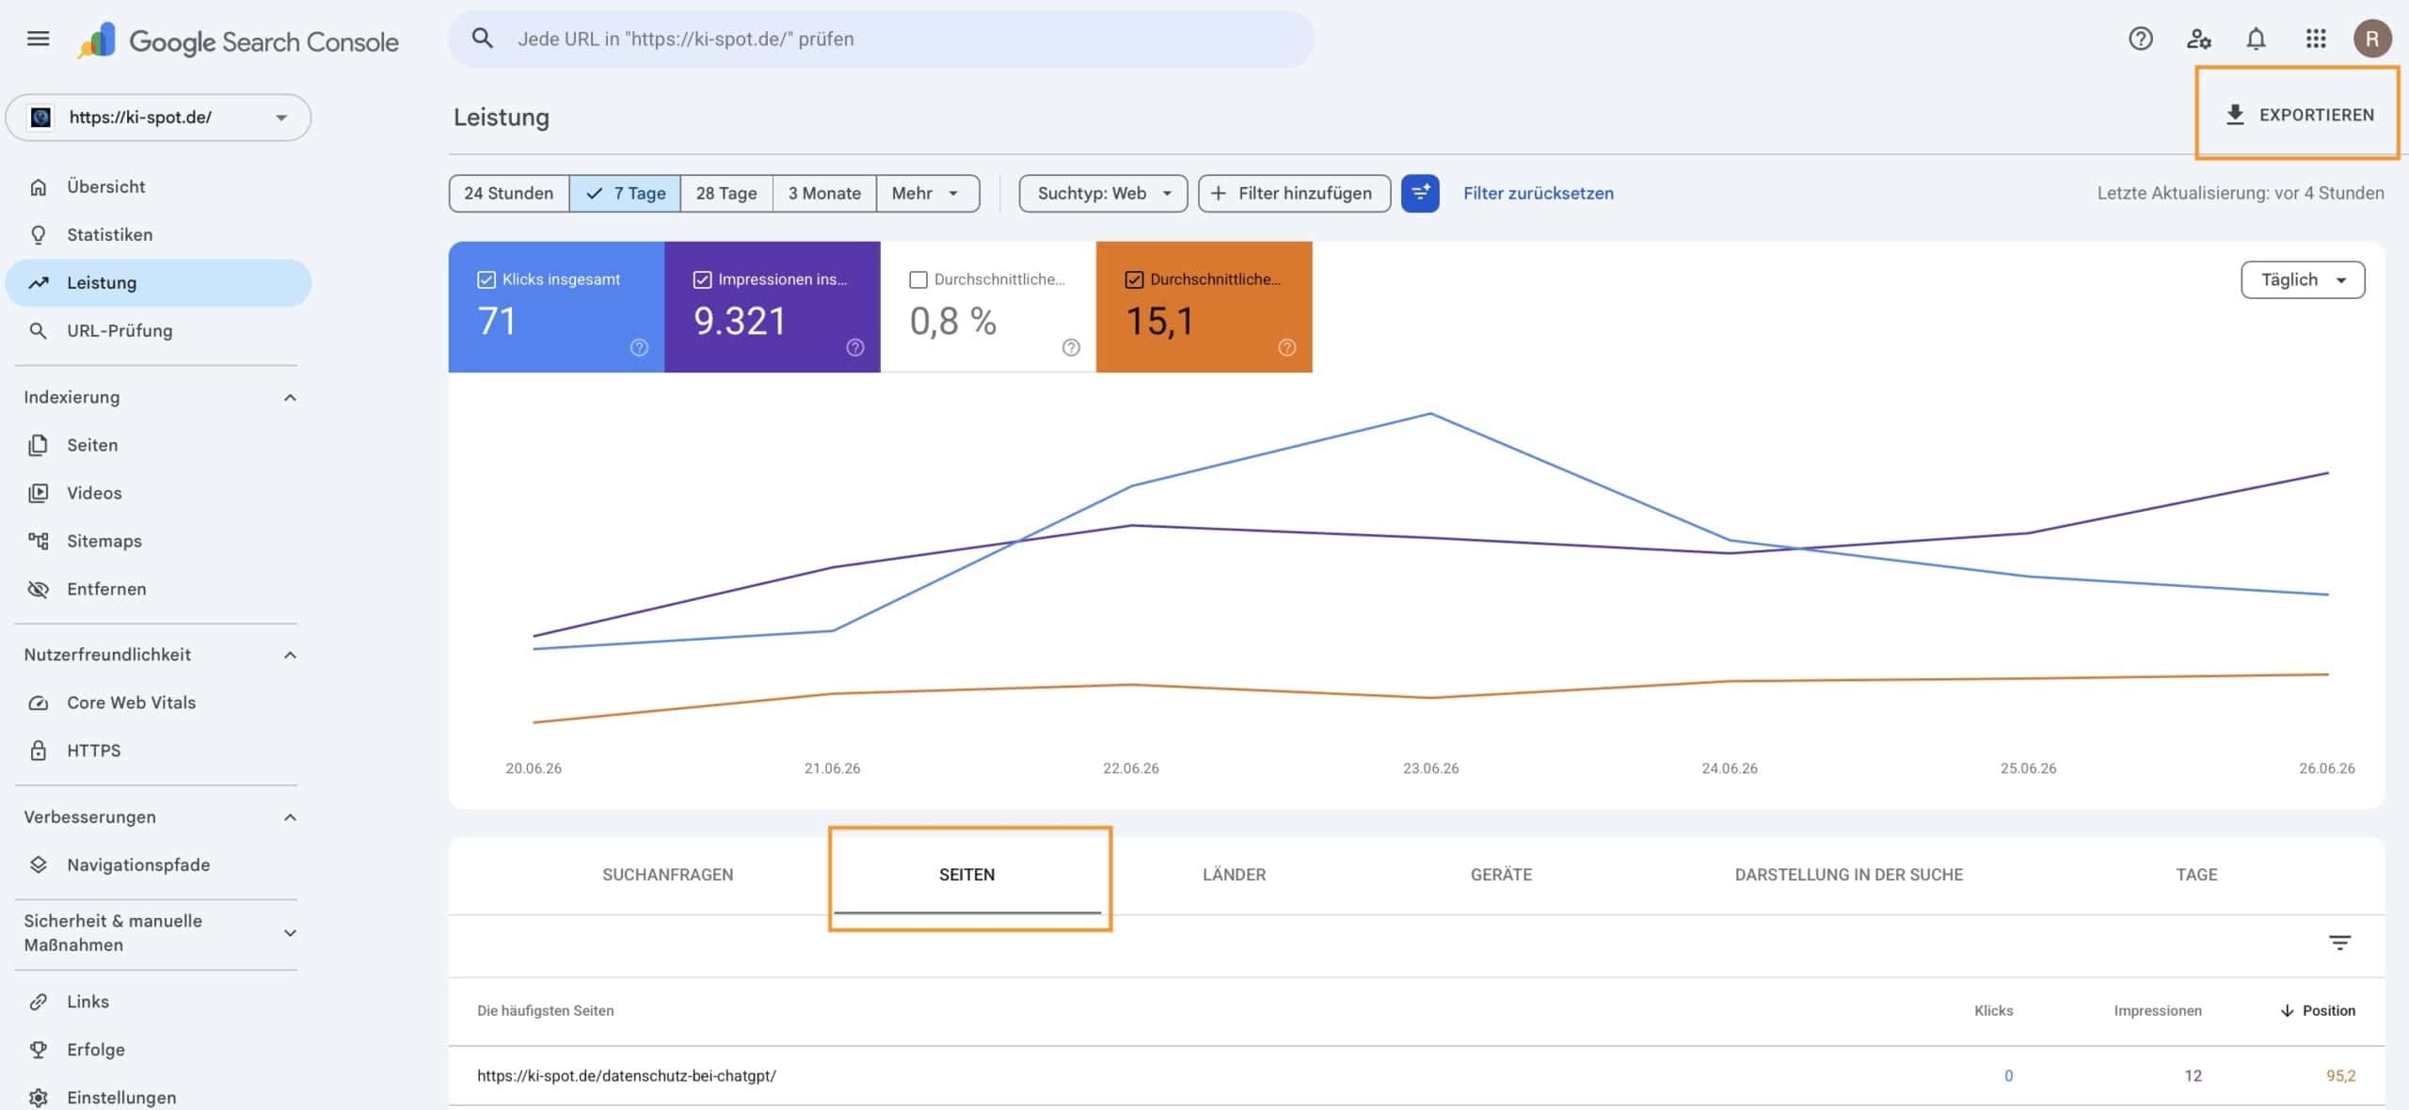Click the Links chain icon
Screen dimensions: 2409x1110
pyautogui.click(x=38, y=1002)
